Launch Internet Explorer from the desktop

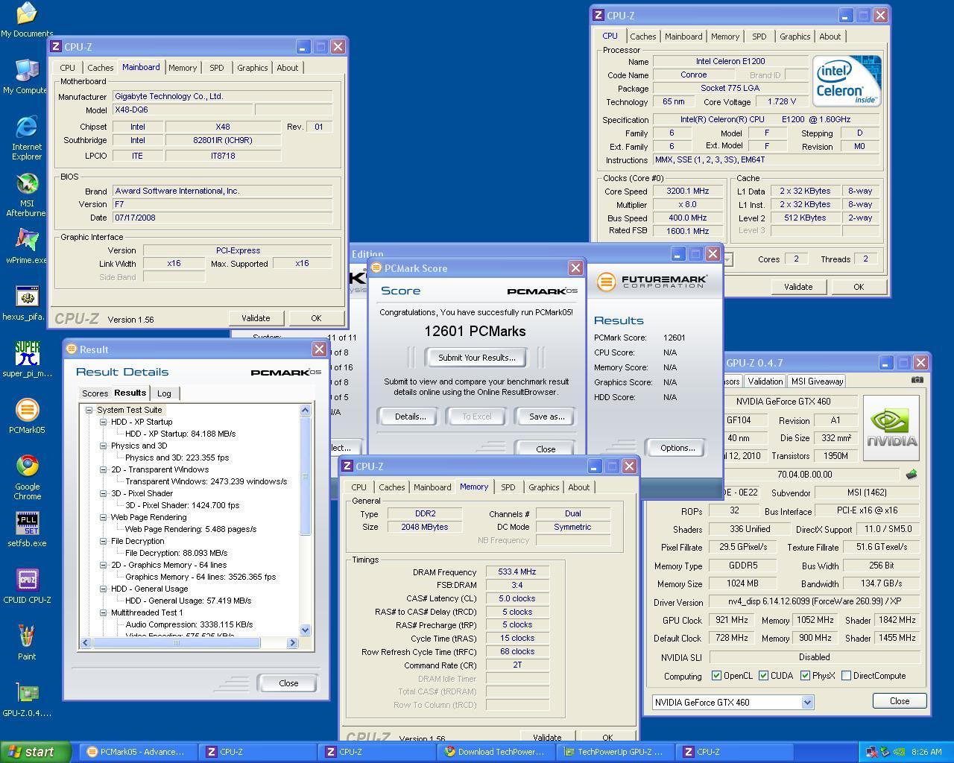point(27,138)
